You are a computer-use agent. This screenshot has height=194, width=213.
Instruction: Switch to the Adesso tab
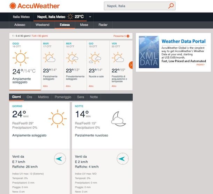(20, 25)
